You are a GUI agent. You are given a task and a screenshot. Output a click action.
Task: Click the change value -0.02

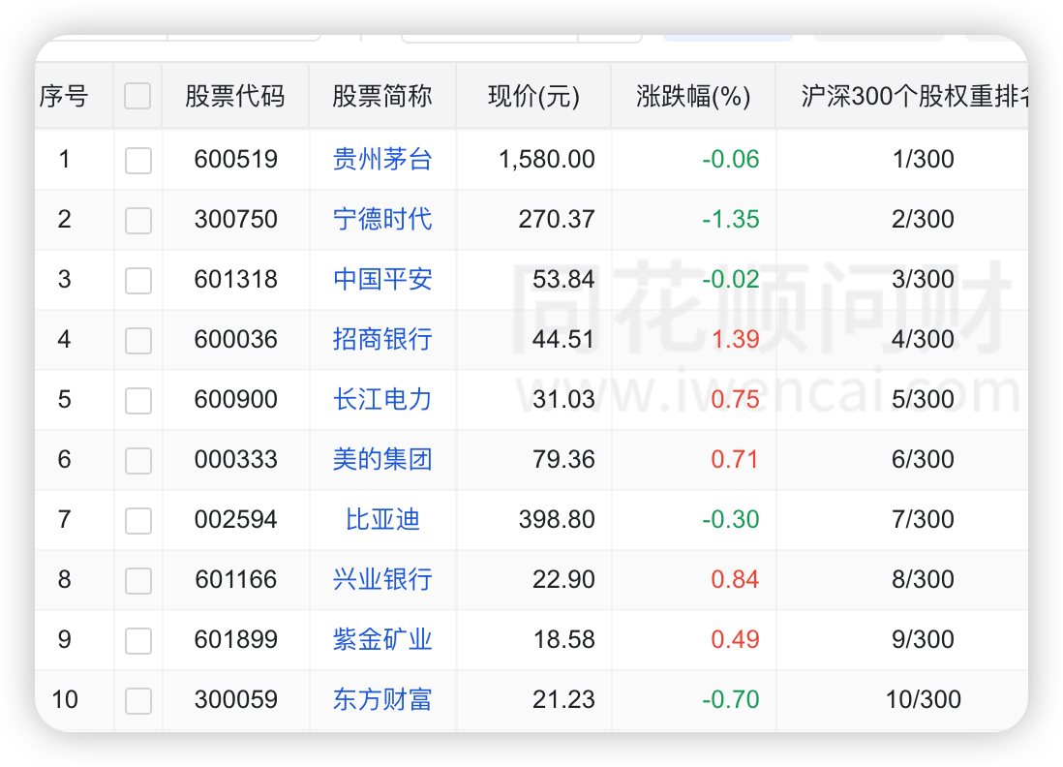click(730, 280)
